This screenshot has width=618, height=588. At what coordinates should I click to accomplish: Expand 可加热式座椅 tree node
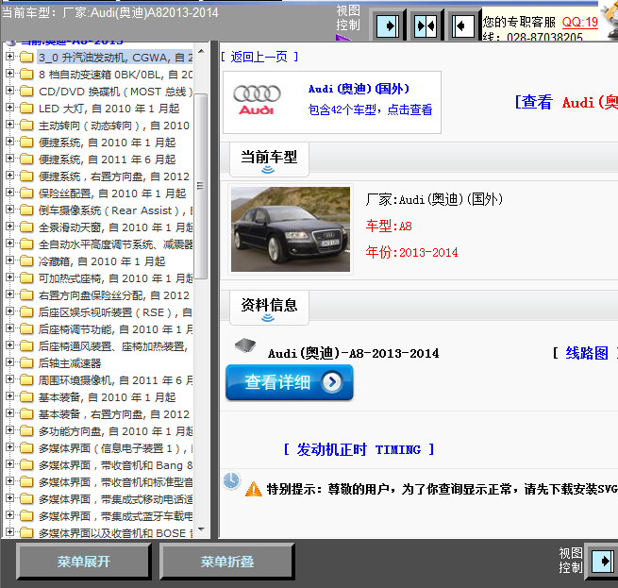tap(9, 277)
